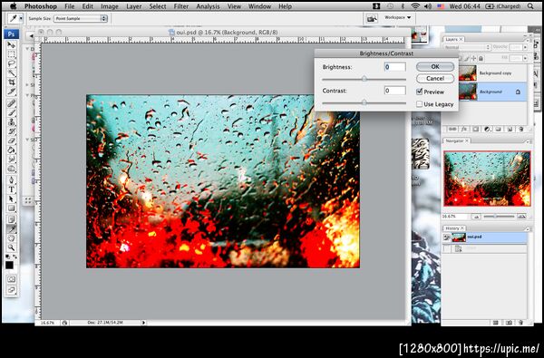The height and width of the screenshot is (358, 544).
Task: Select the Hand tool
Action: click(12, 238)
